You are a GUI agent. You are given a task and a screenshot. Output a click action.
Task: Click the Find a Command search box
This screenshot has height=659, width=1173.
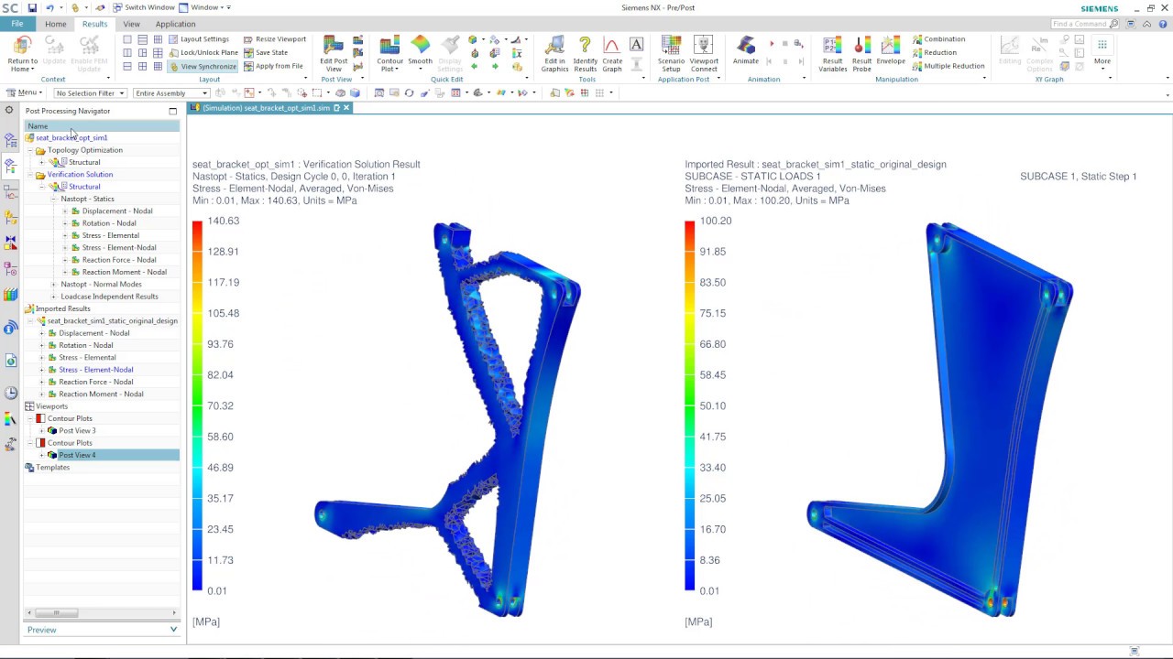tap(1086, 24)
